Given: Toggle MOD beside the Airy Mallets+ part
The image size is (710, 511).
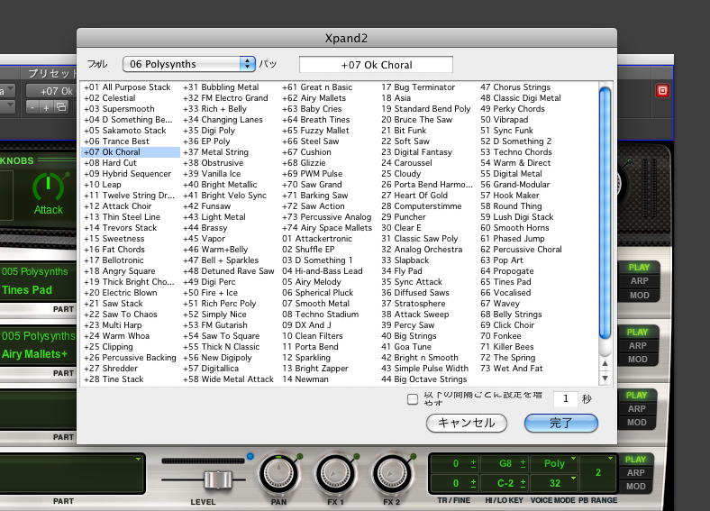Looking at the screenshot, I should tap(637, 360).
